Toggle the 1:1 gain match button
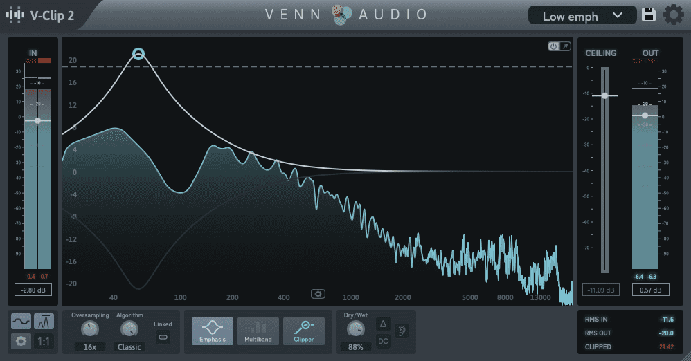Screen dimensions: 691x361 (44, 342)
